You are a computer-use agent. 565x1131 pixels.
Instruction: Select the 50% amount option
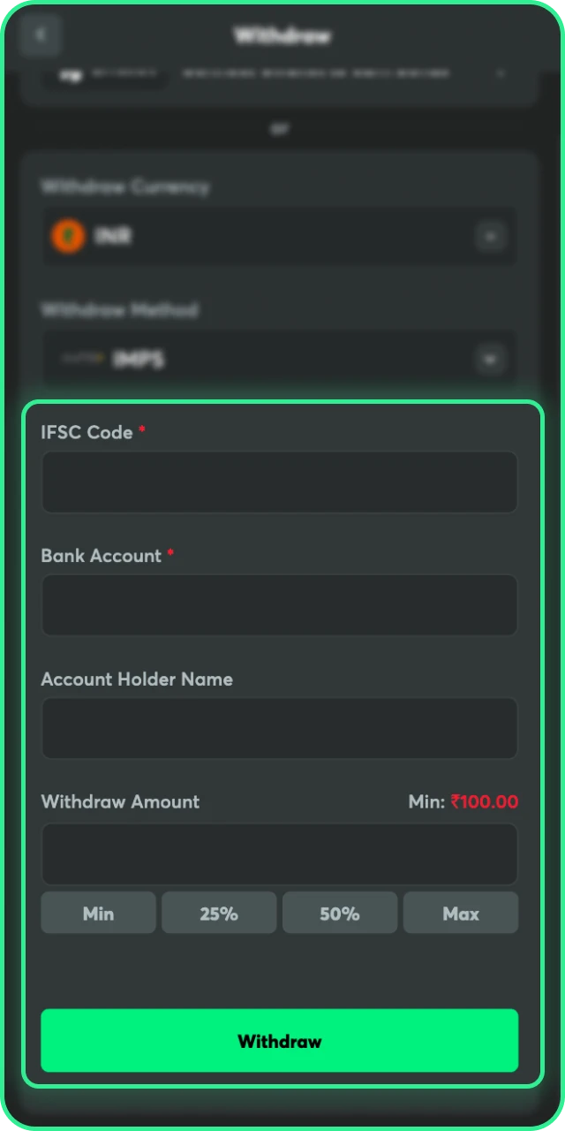coord(340,913)
